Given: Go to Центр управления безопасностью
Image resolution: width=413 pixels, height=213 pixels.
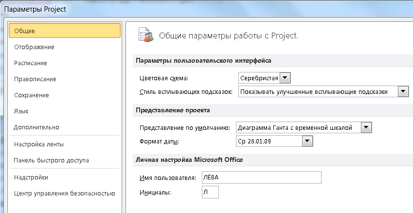Looking at the screenshot, I should [65, 193].
